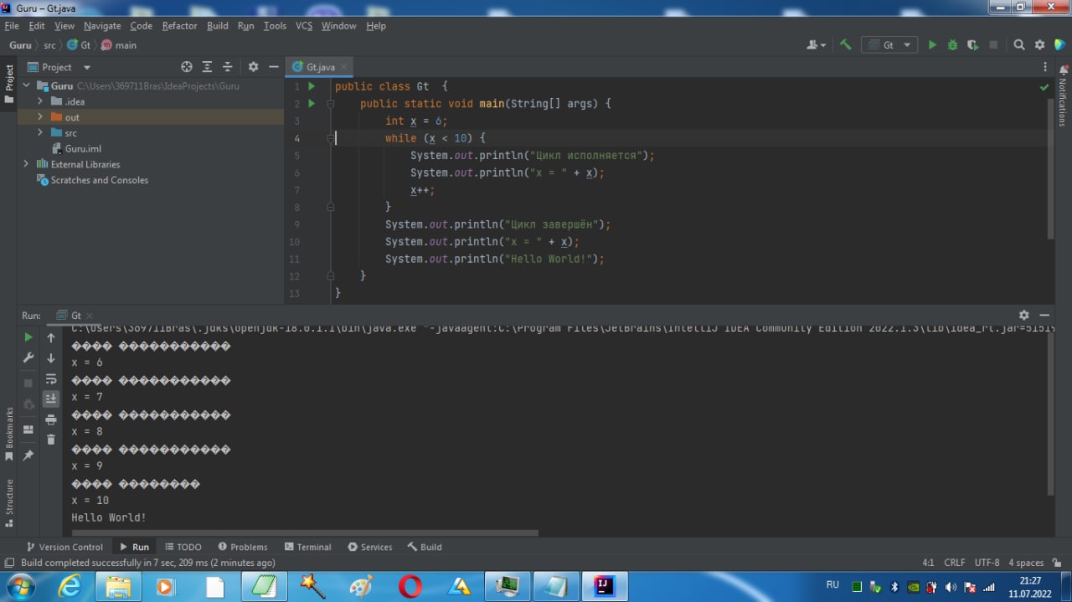Open Run panel settings gear
Image resolution: width=1072 pixels, height=602 pixels.
click(x=1023, y=316)
